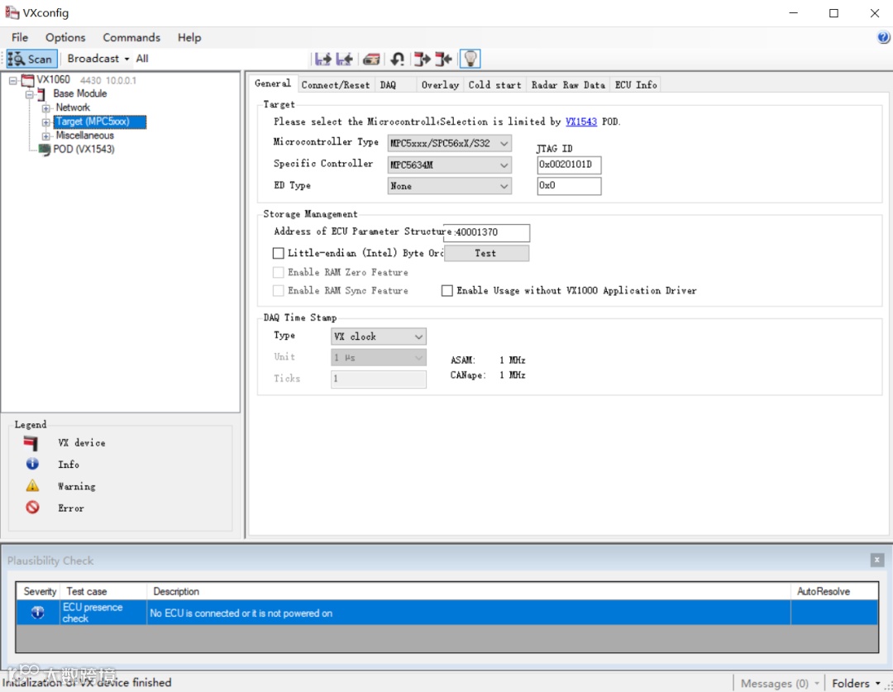Screen dimensions: 893x692
Task: Click the red device with right-arrow icon
Action: coord(422,59)
